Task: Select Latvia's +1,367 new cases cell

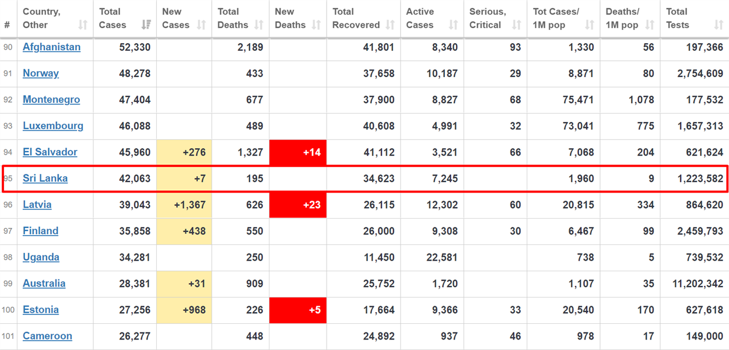Action: click(x=184, y=205)
